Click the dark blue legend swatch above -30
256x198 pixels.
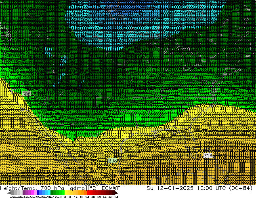coord(38,192)
